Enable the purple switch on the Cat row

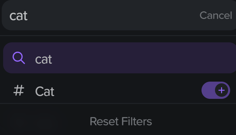pyautogui.click(x=216, y=90)
